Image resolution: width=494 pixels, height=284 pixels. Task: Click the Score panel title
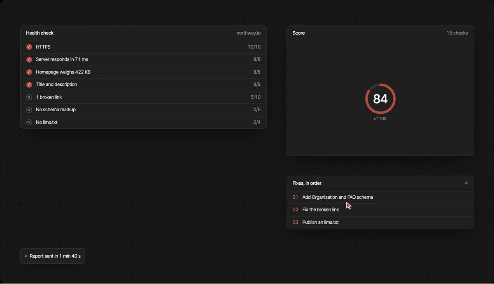point(298,33)
